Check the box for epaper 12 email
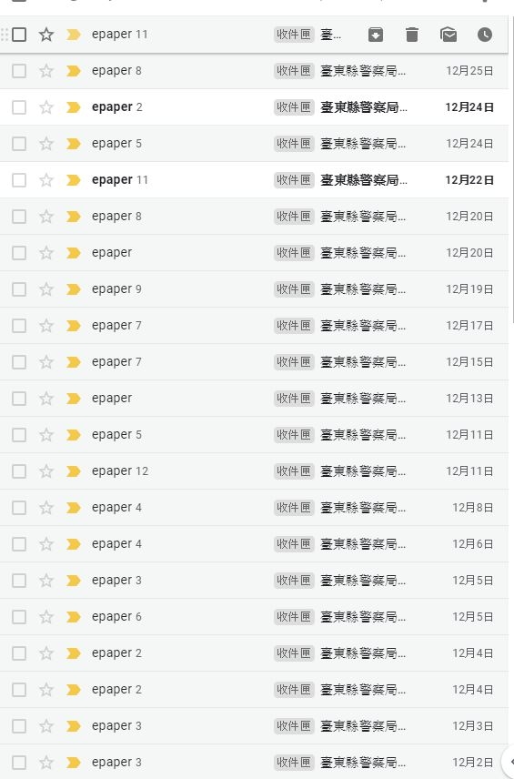 pyautogui.click(x=19, y=471)
